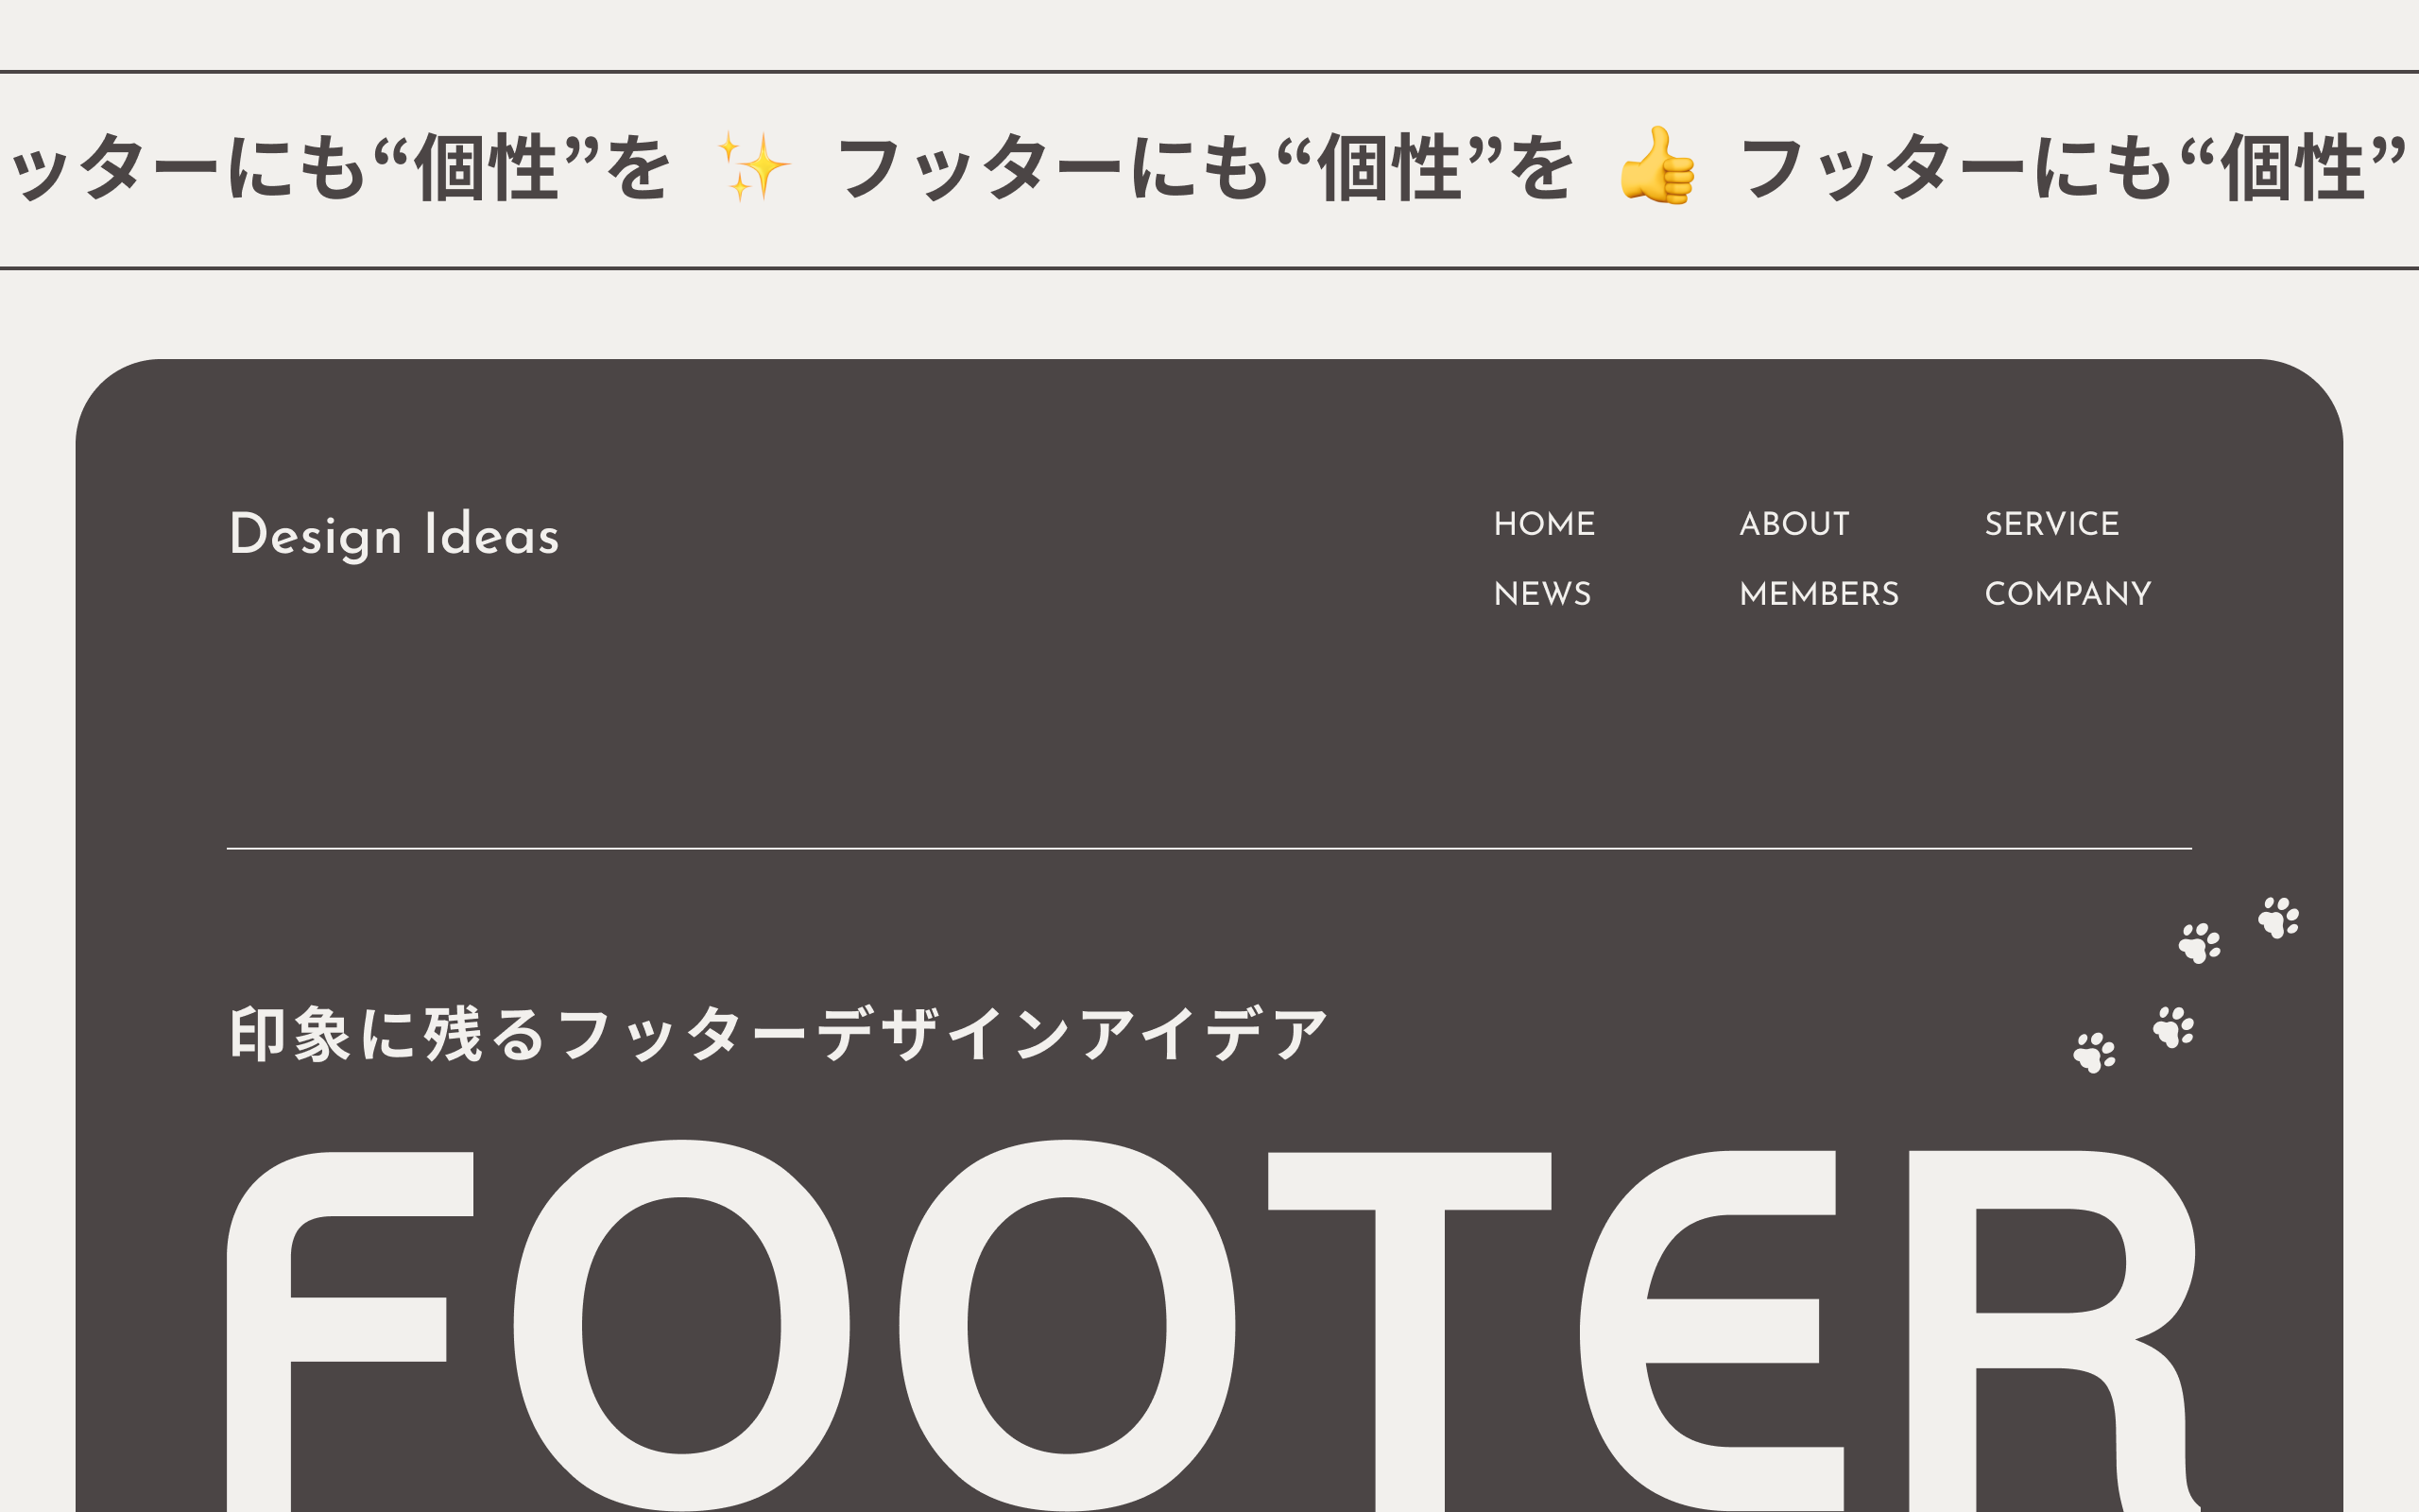2419x1512 pixels.
Task: Go to the SERVICE page link
Action: click(x=2051, y=524)
